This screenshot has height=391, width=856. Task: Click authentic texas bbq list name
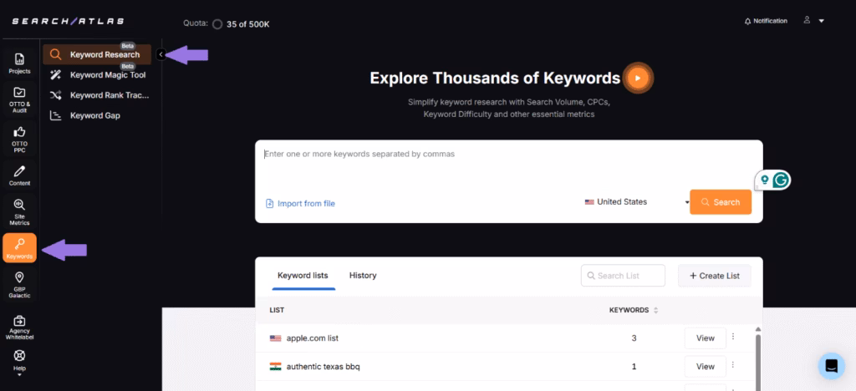[x=324, y=367]
